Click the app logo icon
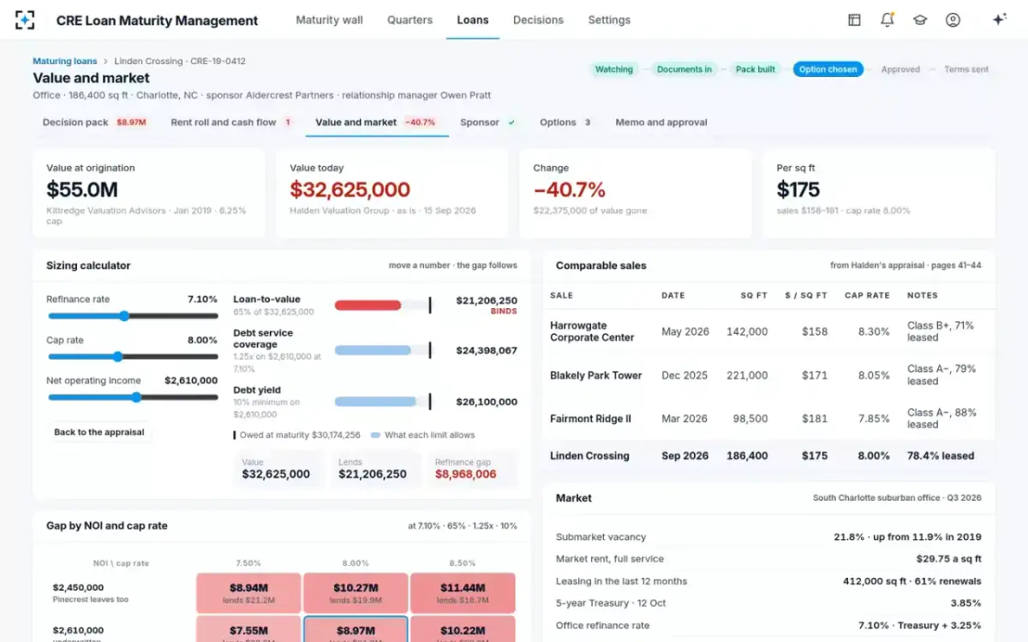The image size is (1028, 642). (25, 20)
